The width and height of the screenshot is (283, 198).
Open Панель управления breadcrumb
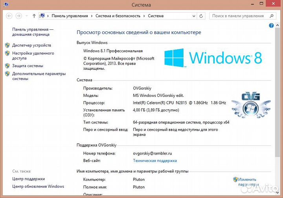coord(70,16)
